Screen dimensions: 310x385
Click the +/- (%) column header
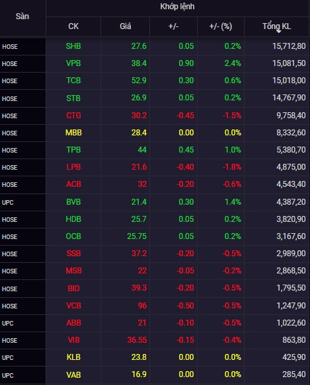pyautogui.click(x=221, y=26)
